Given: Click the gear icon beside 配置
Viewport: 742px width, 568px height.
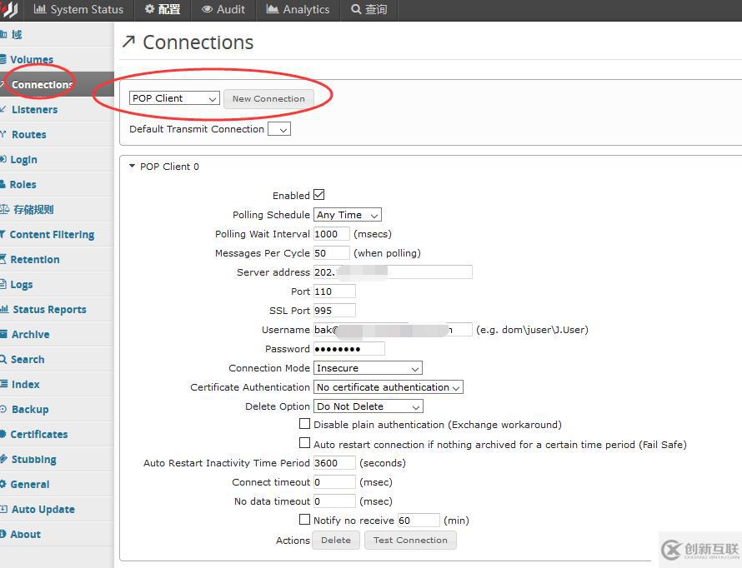Looking at the screenshot, I should click(149, 9).
